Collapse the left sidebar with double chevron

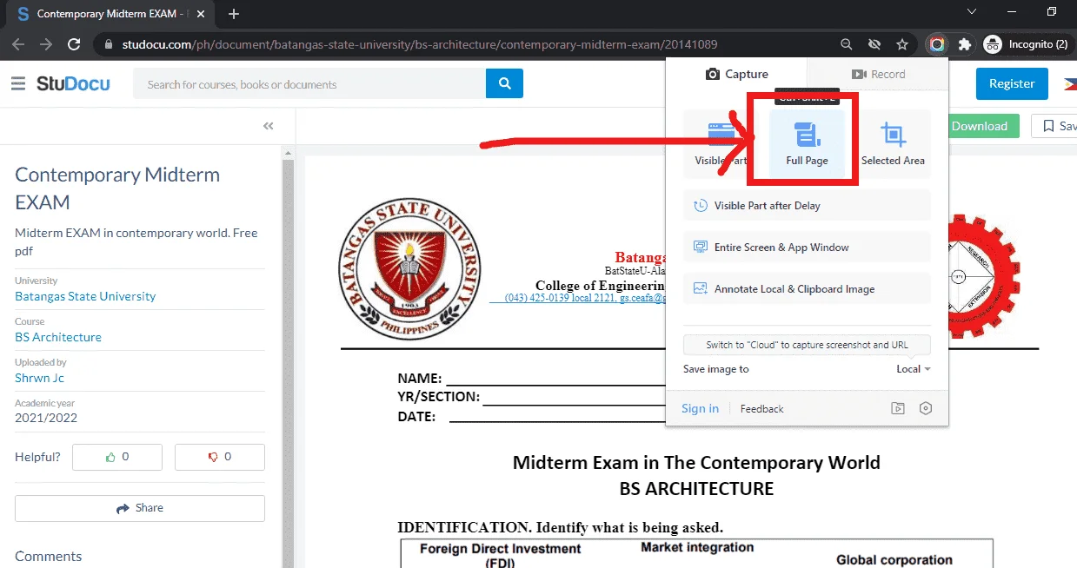pos(269,126)
